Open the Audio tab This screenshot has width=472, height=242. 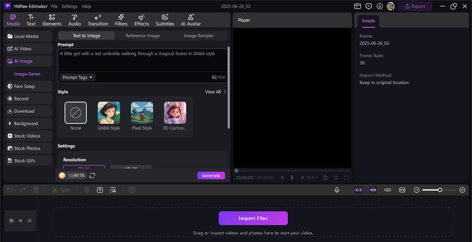74,20
